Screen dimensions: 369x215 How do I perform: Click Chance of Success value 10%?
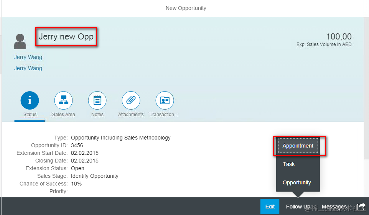pos(76,184)
